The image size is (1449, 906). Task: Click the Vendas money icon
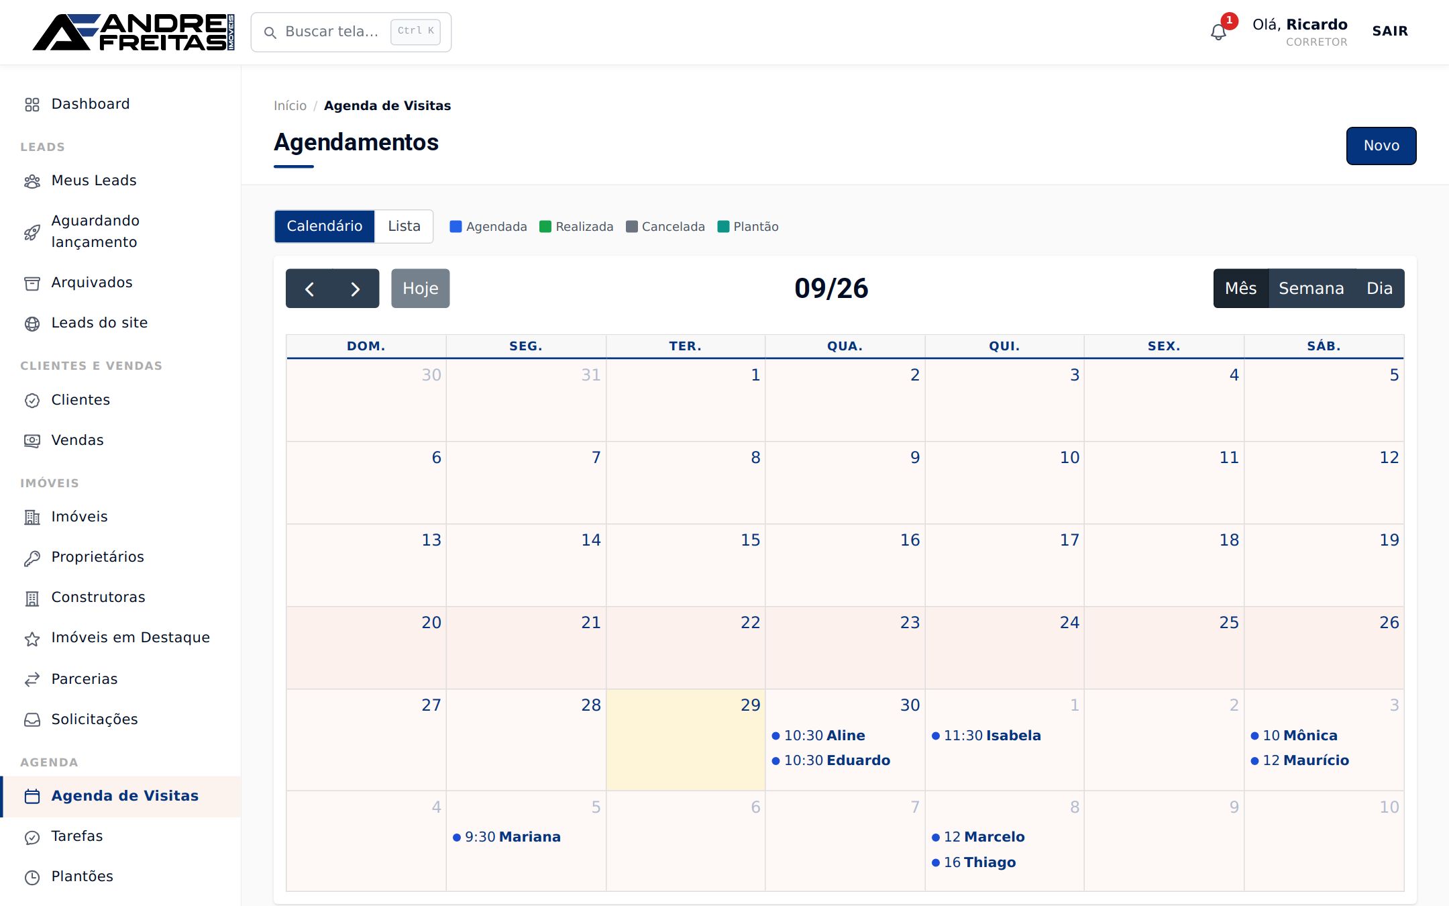pyautogui.click(x=32, y=441)
